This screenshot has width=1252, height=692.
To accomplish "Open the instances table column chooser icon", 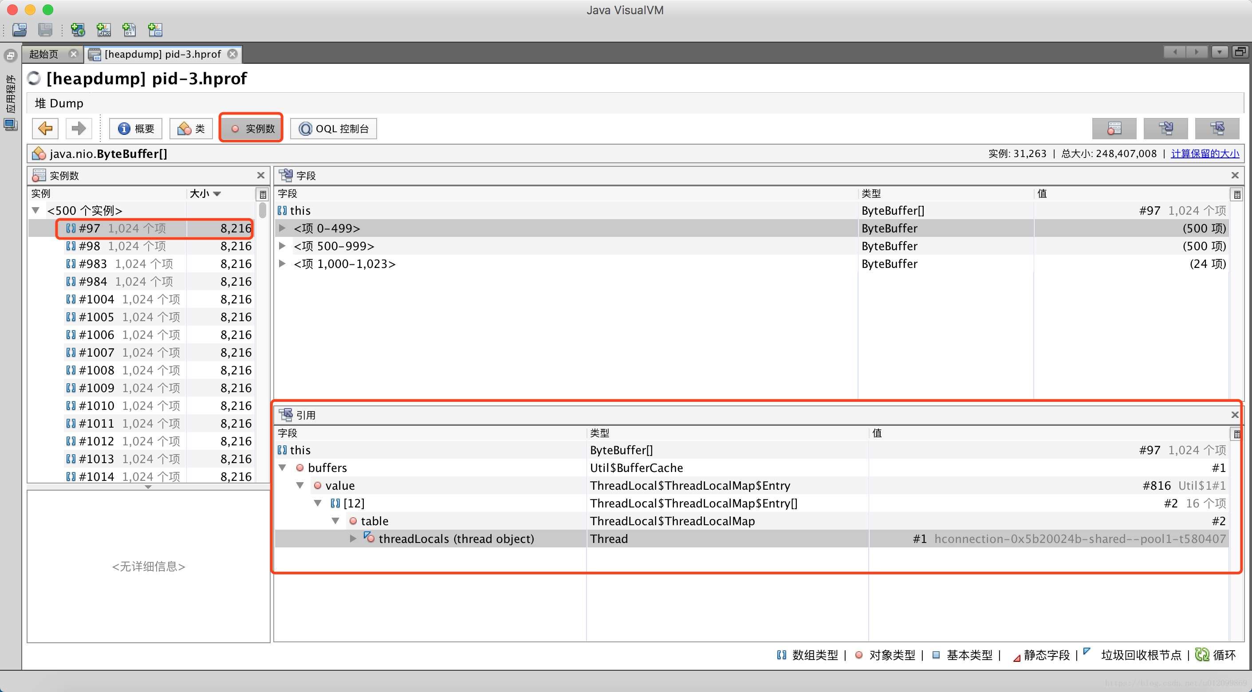I will (263, 194).
